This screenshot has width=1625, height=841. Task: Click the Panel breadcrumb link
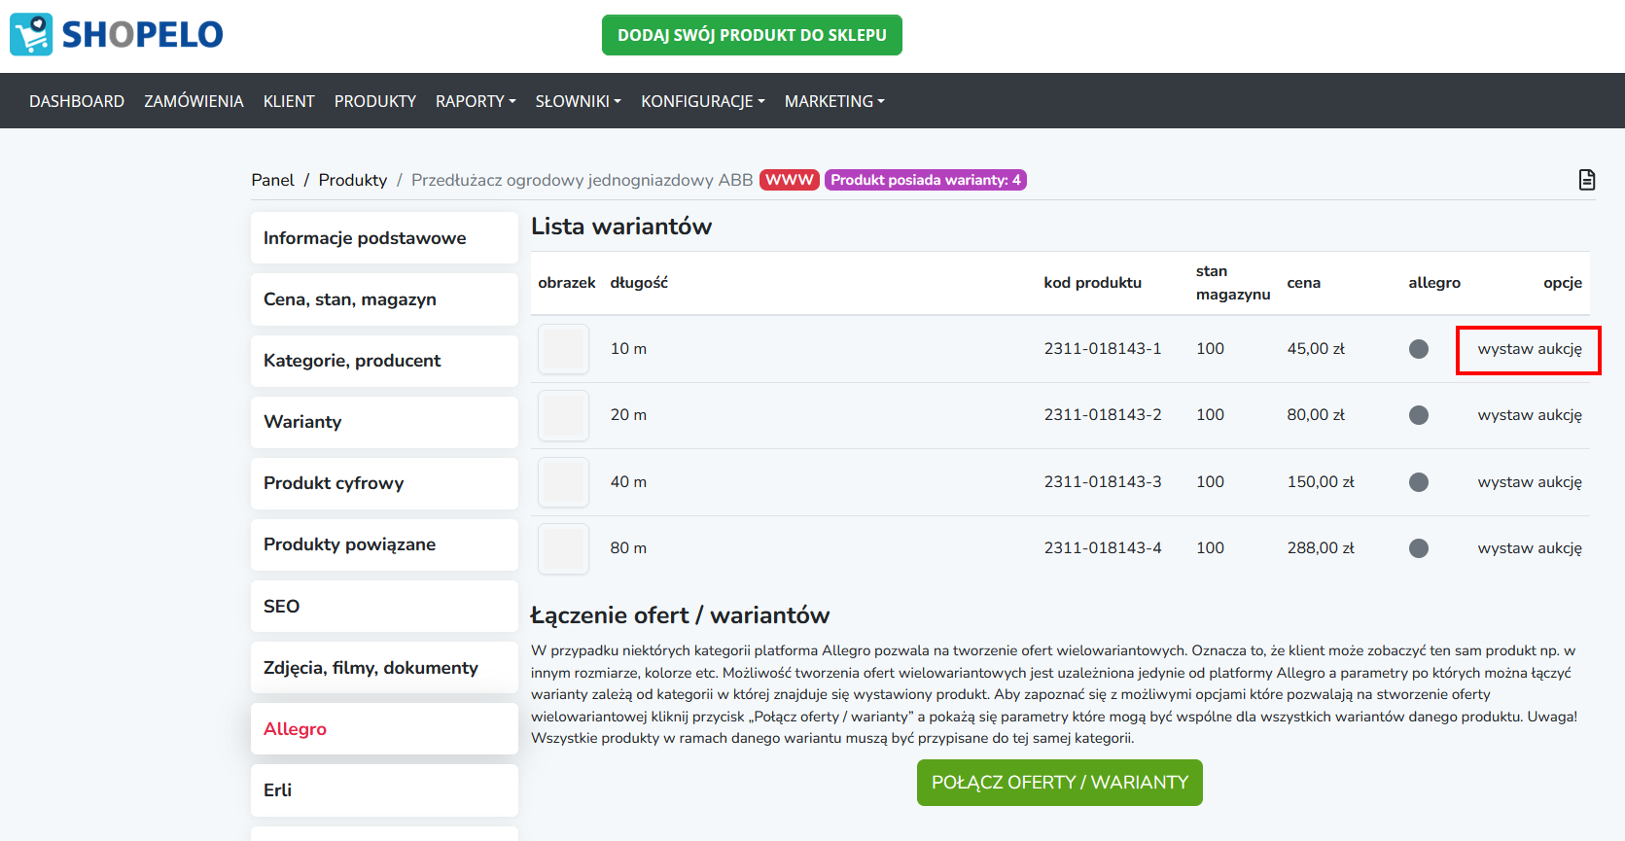pyautogui.click(x=272, y=180)
